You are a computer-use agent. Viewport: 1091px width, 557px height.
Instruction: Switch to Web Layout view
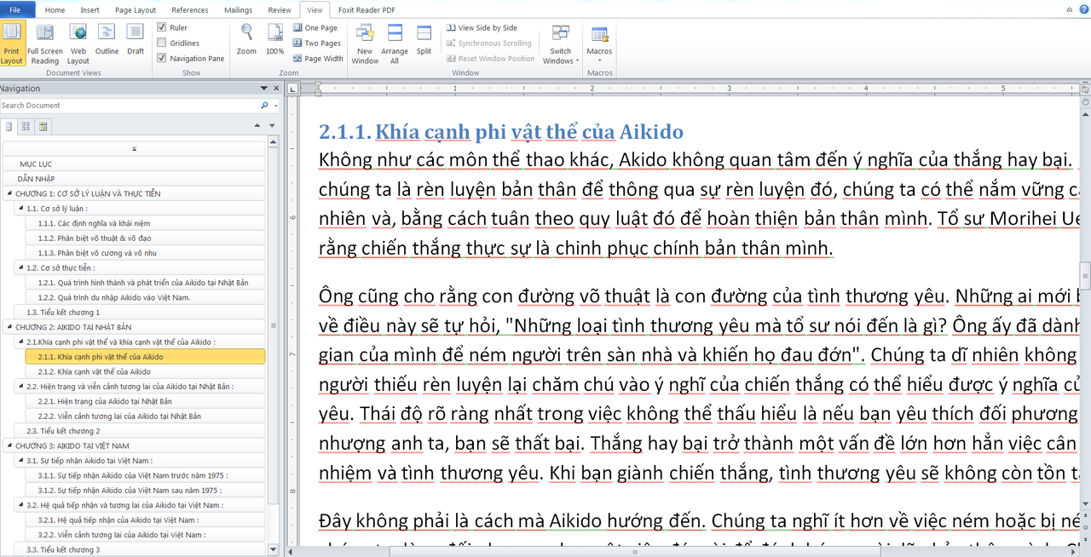(78, 43)
